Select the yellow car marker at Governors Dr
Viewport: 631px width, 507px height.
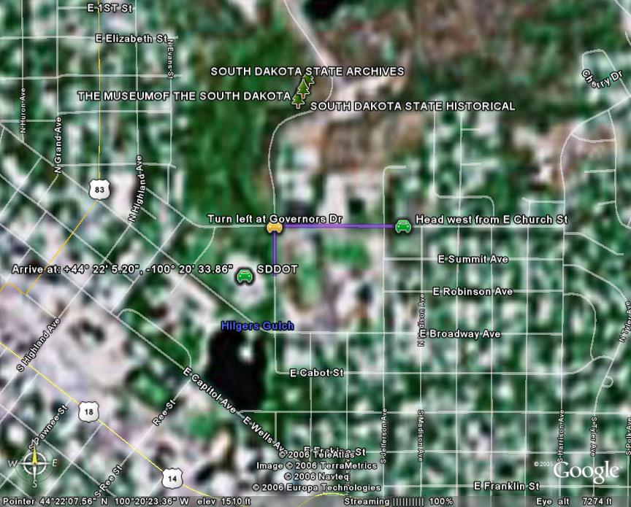[275, 227]
